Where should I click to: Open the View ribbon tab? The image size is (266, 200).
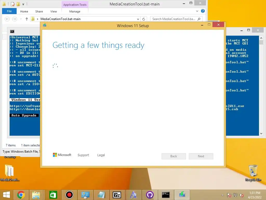[54, 11]
